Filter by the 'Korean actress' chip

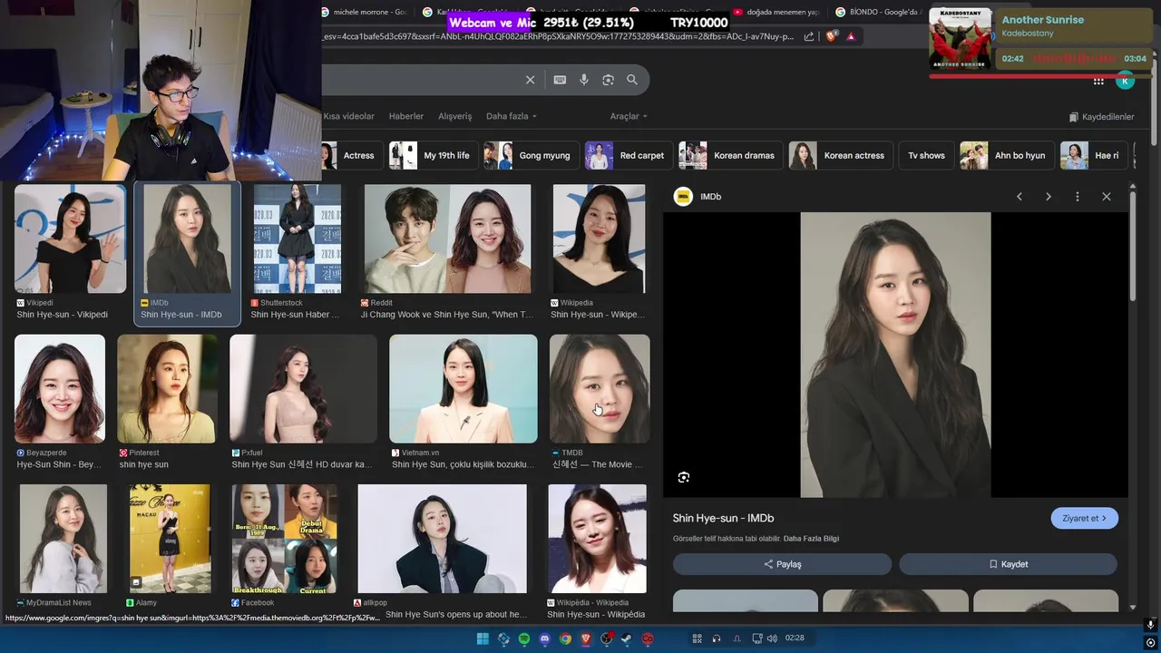(x=839, y=155)
